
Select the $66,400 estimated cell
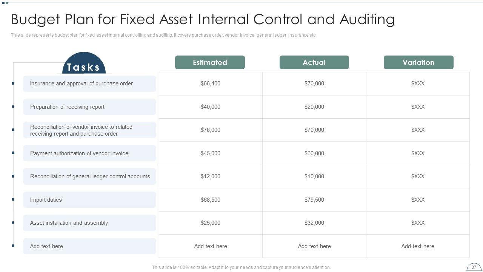pos(211,83)
